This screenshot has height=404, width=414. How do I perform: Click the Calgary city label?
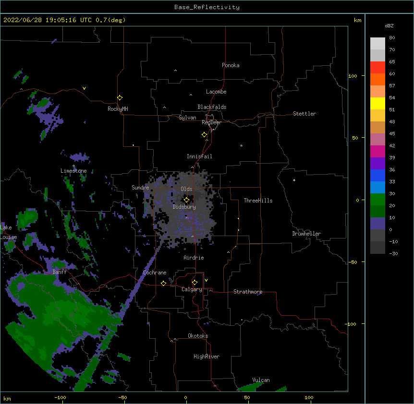click(192, 289)
